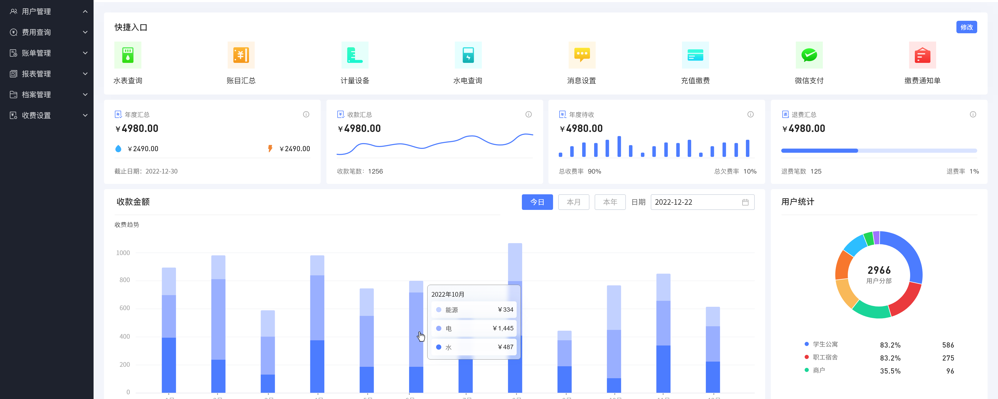Select the 账单管理 sidebar menu item
Image resolution: width=998 pixels, height=399 pixels.
[47, 53]
